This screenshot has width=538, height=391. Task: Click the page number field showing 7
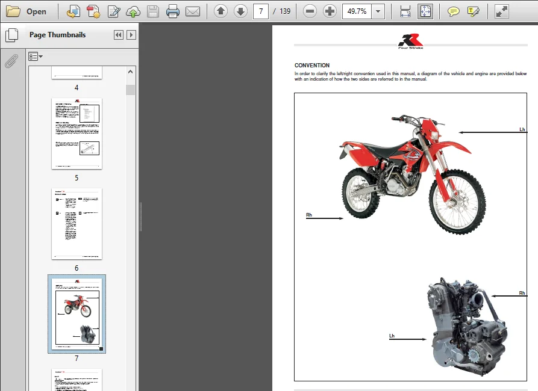click(261, 11)
